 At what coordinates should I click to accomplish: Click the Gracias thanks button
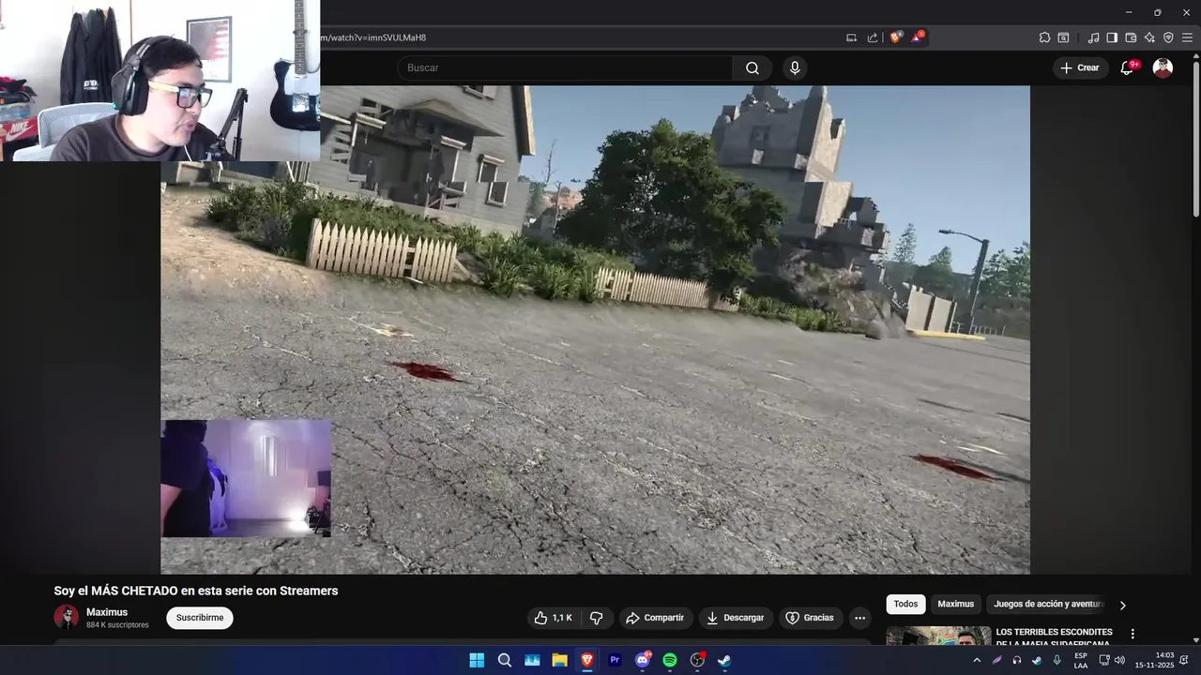coord(810,618)
